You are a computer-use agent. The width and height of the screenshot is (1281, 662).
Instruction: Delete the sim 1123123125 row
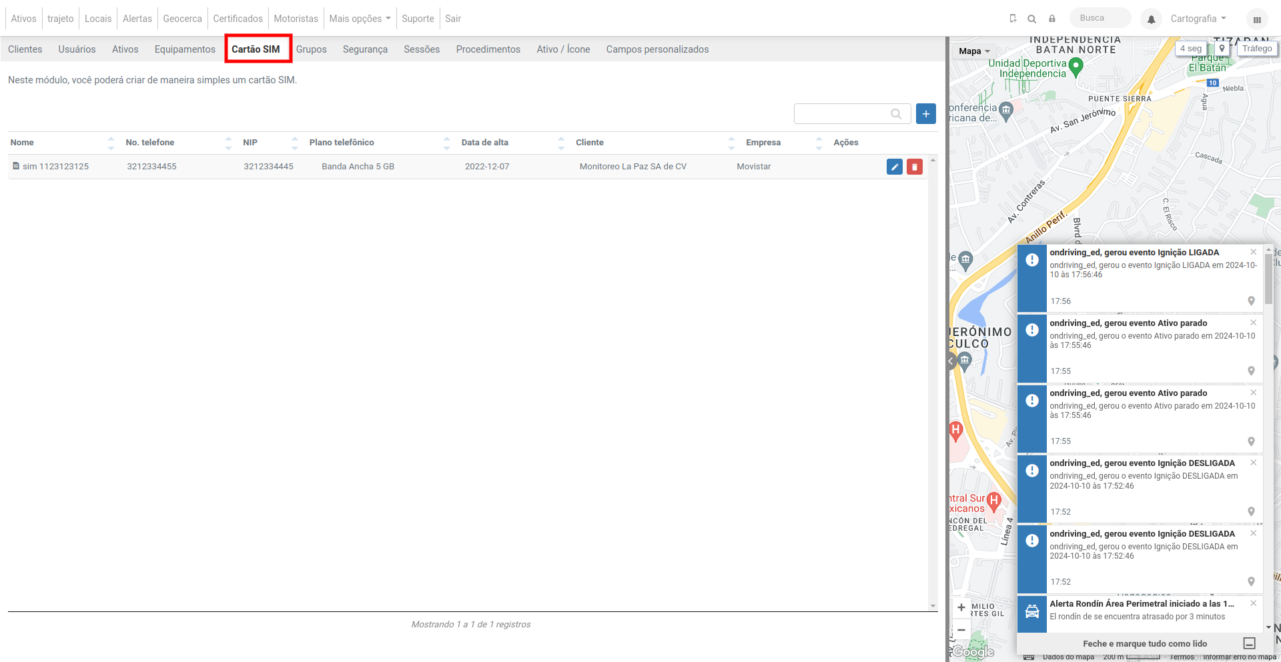[915, 167]
